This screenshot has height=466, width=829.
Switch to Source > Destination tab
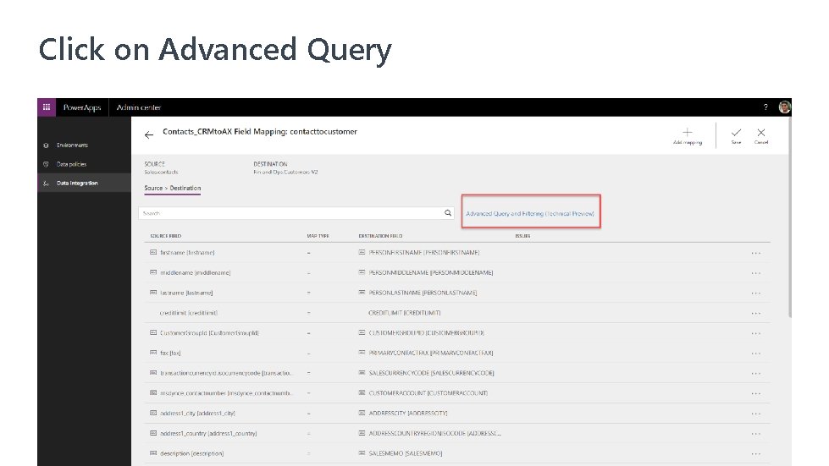pos(173,188)
